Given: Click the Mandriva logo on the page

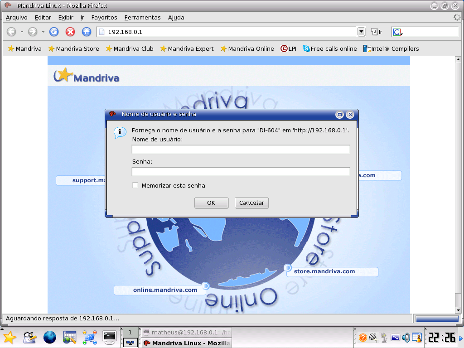Looking at the screenshot, I should pos(87,76).
